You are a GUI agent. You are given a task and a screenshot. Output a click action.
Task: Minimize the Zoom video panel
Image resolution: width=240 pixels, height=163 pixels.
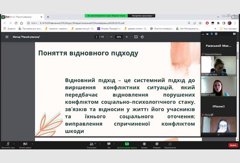coord(203,34)
